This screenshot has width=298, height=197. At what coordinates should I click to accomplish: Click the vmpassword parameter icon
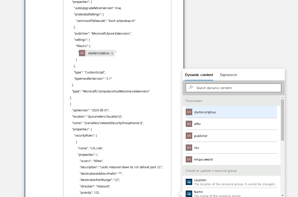pos(189,159)
